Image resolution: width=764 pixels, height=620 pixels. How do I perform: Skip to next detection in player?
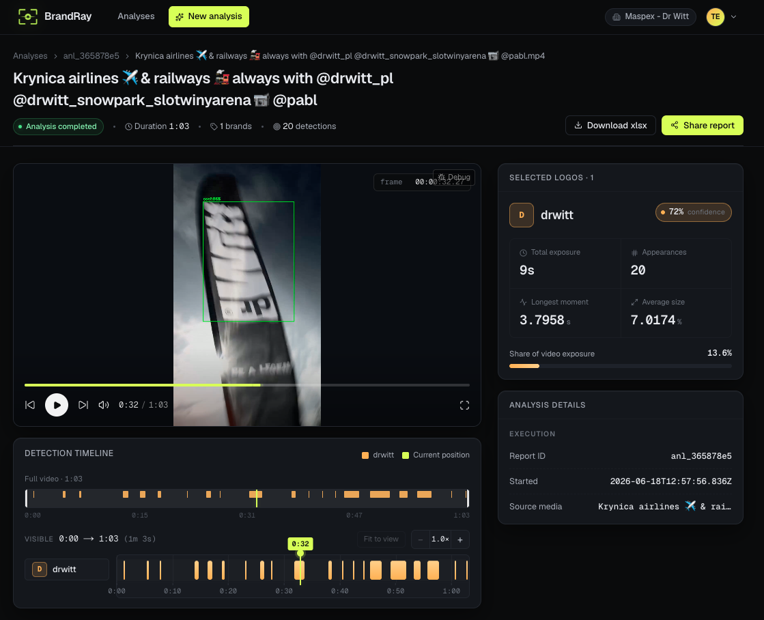83,405
